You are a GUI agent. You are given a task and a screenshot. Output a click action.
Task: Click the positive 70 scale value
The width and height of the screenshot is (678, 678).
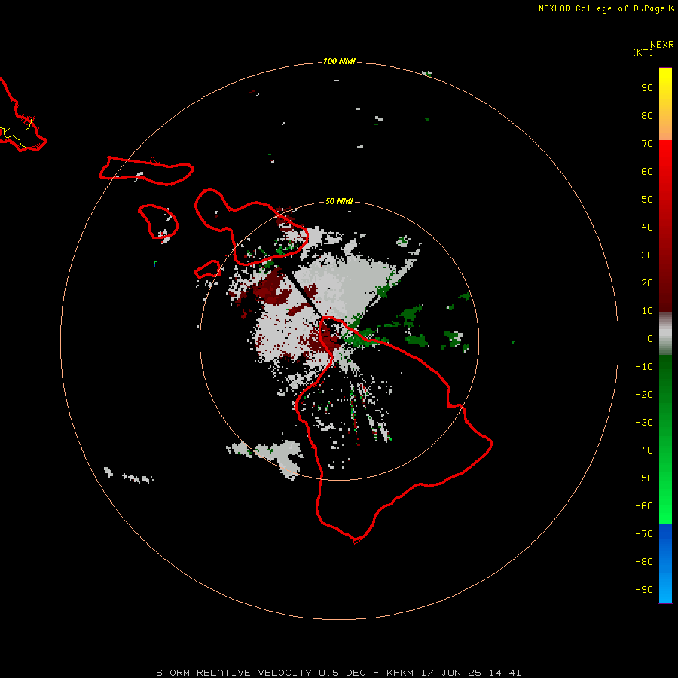pos(647,144)
